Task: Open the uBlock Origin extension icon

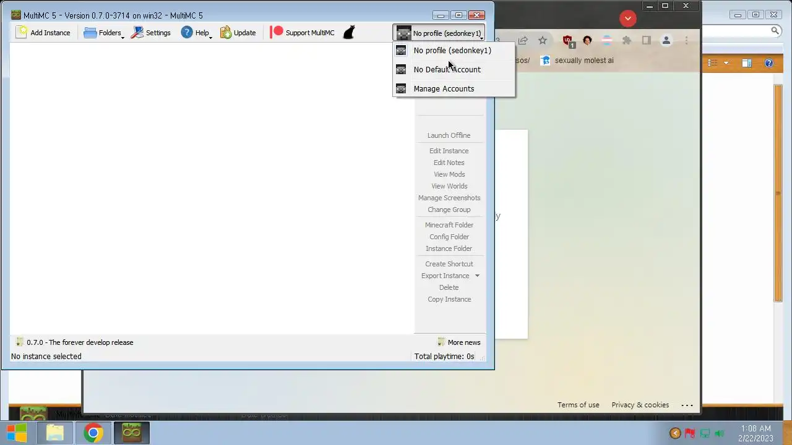Action: click(568, 41)
